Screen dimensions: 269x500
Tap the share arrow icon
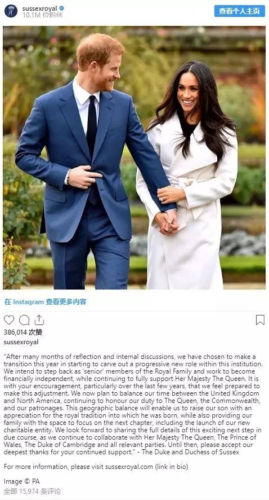39,320
